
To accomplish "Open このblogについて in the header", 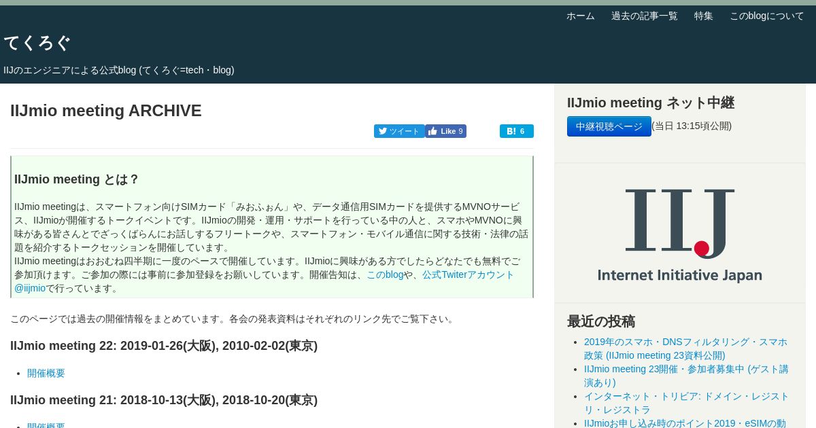I will pos(766,16).
